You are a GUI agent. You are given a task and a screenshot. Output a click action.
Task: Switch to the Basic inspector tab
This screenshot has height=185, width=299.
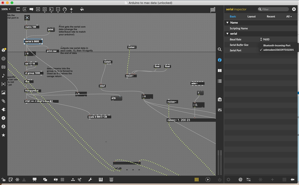[x=233, y=16]
